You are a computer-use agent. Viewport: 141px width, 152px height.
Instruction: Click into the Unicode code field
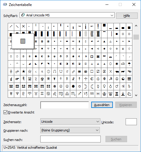point(131,122)
